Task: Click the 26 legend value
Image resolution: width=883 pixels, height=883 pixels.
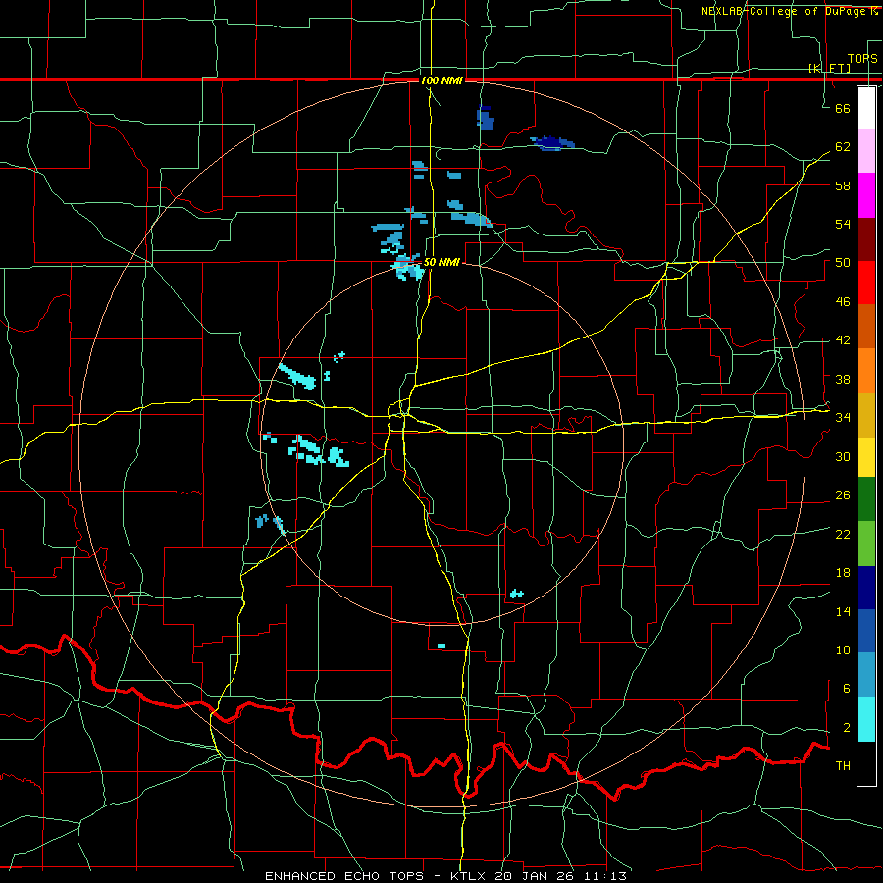Action: 843,495
